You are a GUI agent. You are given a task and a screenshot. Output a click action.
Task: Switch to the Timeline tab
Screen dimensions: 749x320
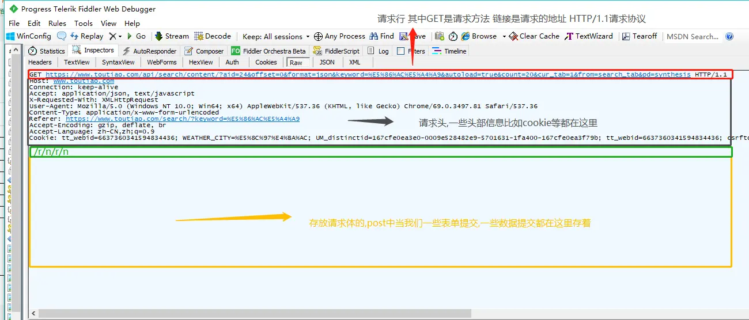pos(449,51)
